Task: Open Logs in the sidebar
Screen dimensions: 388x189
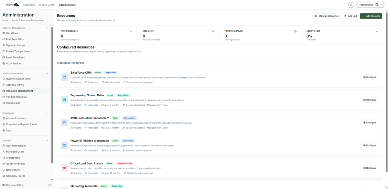Action: pyautogui.click(x=26, y=131)
